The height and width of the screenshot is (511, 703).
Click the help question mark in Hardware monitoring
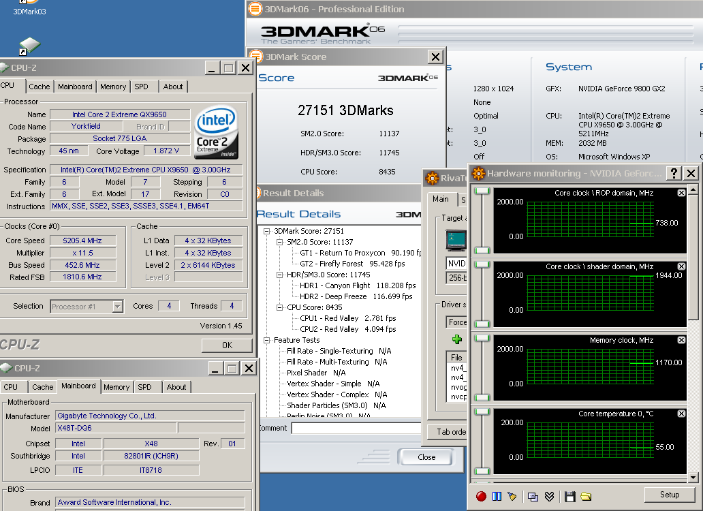674,173
